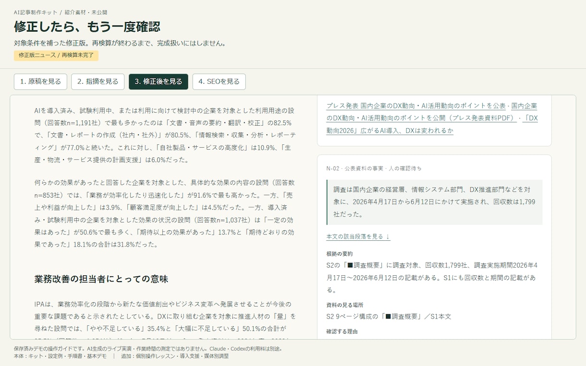586x366 pixels.
Task: Click the S2の「■調査概要」に調査対象 summary text
Action: pyautogui.click(x=432, y=278)
